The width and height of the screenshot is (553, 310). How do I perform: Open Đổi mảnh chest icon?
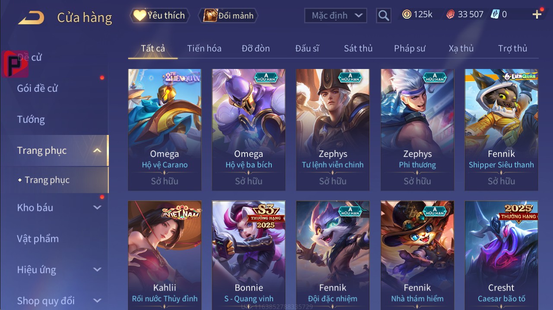coord(210,16)
